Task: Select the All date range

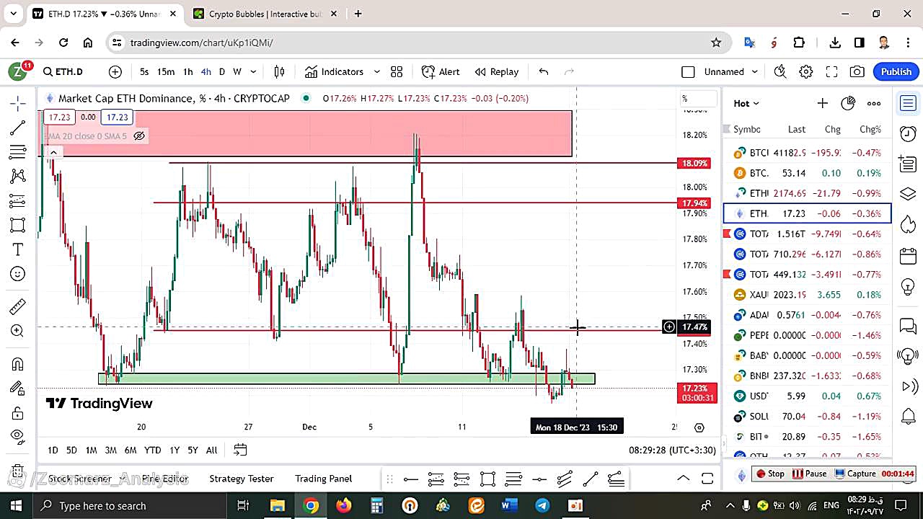Action: pos(211,450)
